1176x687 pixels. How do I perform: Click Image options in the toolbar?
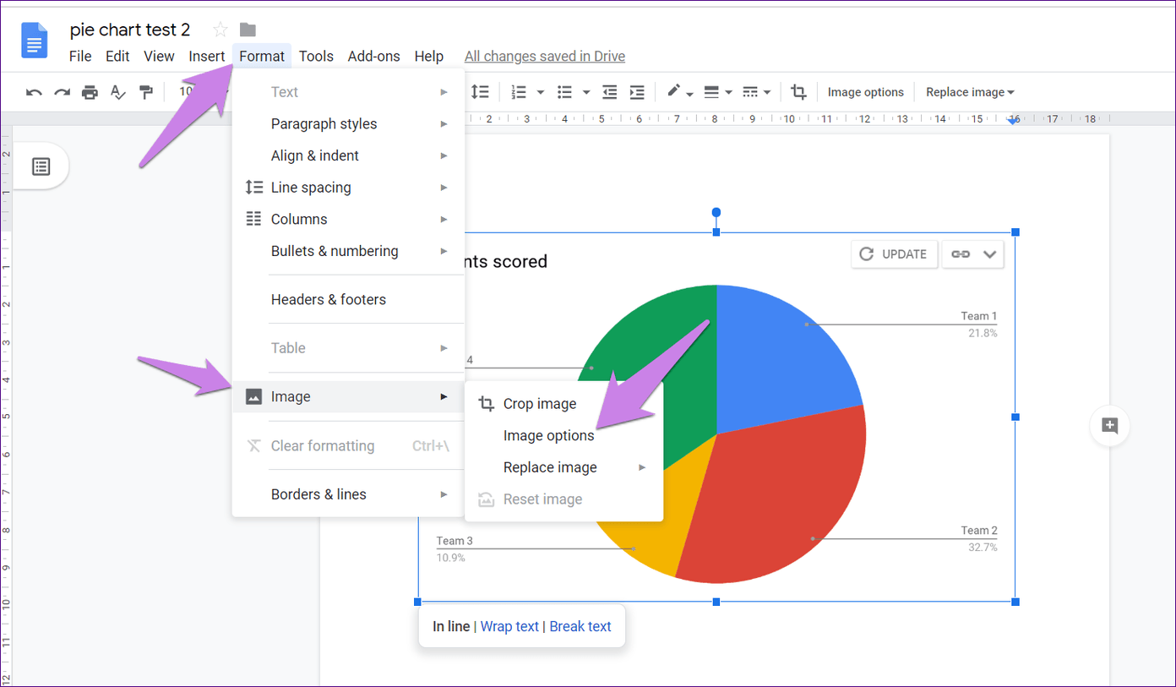(865, 92)
